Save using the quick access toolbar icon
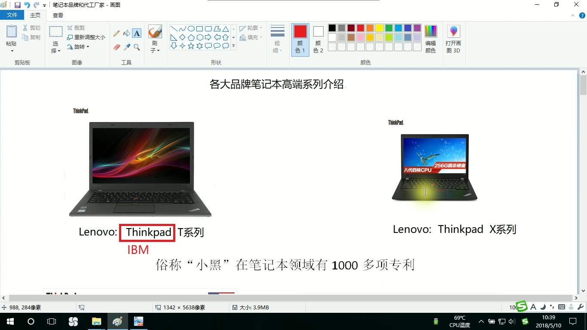 18,5
